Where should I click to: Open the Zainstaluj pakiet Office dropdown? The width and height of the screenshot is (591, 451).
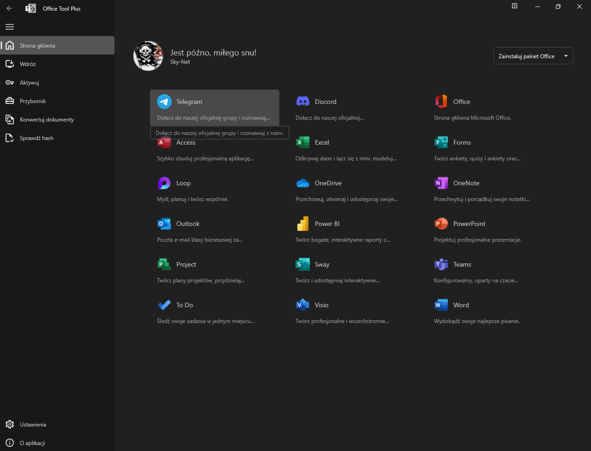tap(533, 56)
